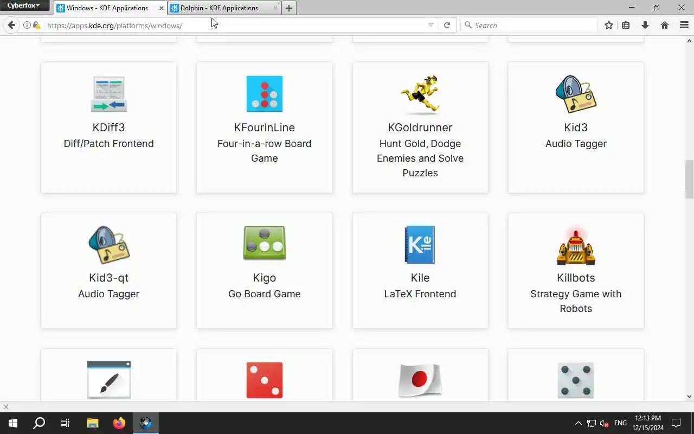Open Windows Start menu
The image size is (694, 434).
[13, 423]
